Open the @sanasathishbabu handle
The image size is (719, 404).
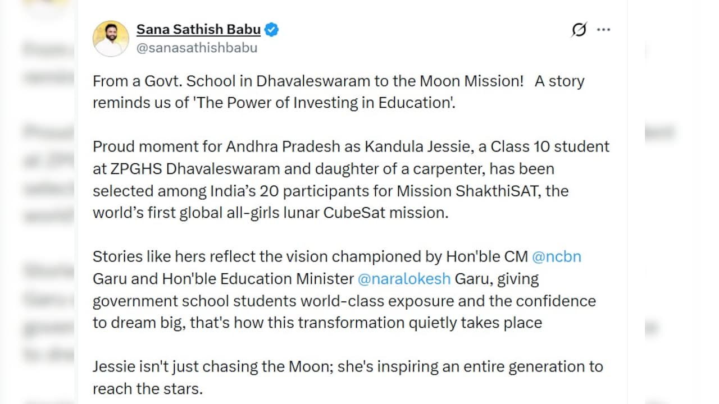(x=197, y=48)
